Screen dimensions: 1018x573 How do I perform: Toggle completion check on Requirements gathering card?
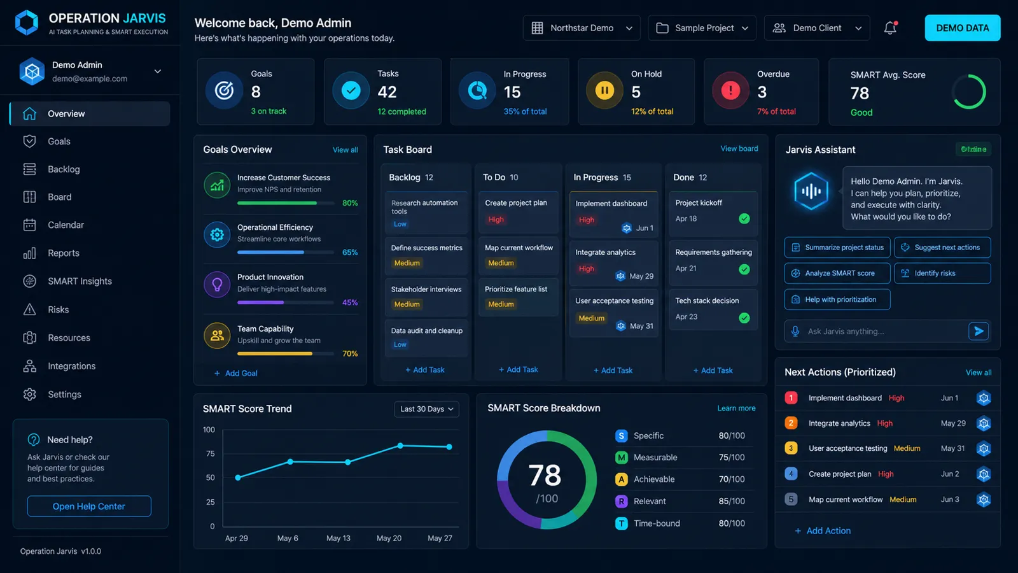point(744,269)
